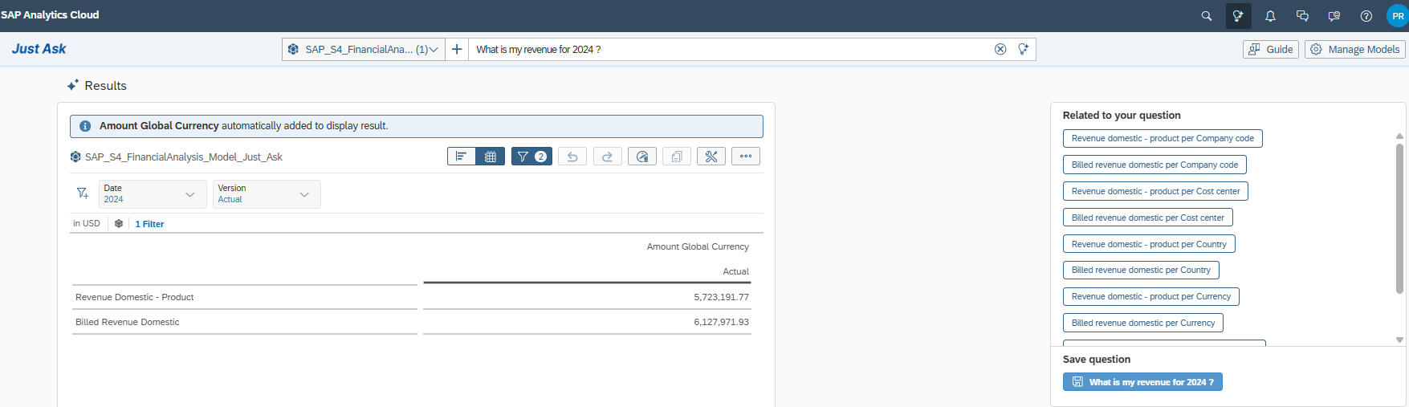The height and width of the screenshot is (407, 1409).
Task: Select 'Revenue domestic - product per Cost center'
Action: click(1155, 191)
